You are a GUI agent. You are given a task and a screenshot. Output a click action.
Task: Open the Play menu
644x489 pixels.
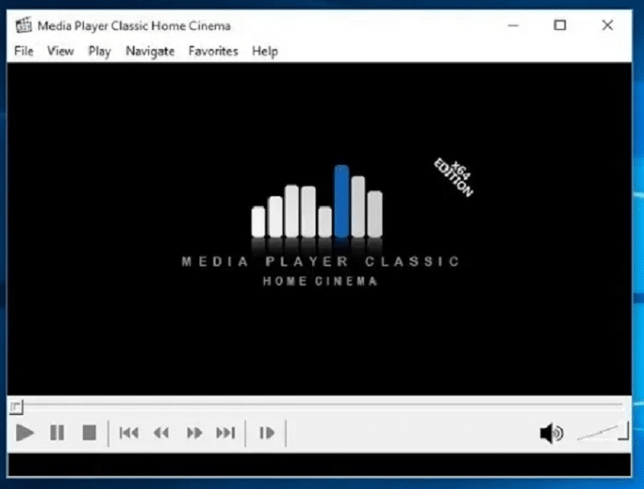click(100, 51)
